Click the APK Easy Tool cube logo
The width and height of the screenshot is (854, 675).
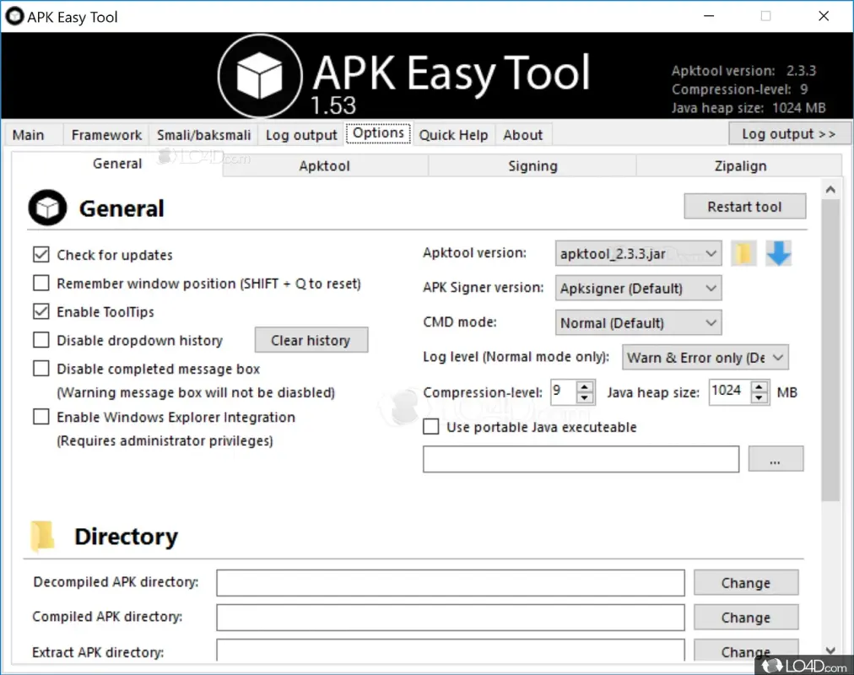point(260,76)
